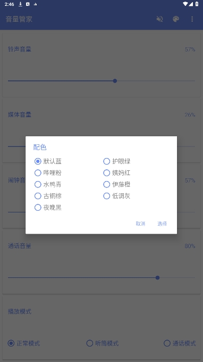Click the 取消 cancel button
The height and width of the screenshot is (362, 203).
point(140,224)
